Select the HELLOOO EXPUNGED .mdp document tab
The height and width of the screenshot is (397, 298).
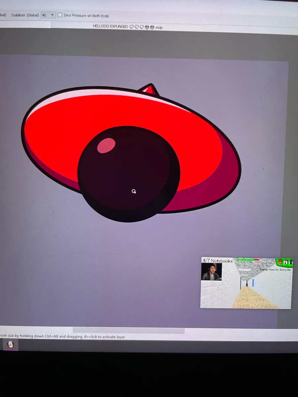(x=128, y=27)
